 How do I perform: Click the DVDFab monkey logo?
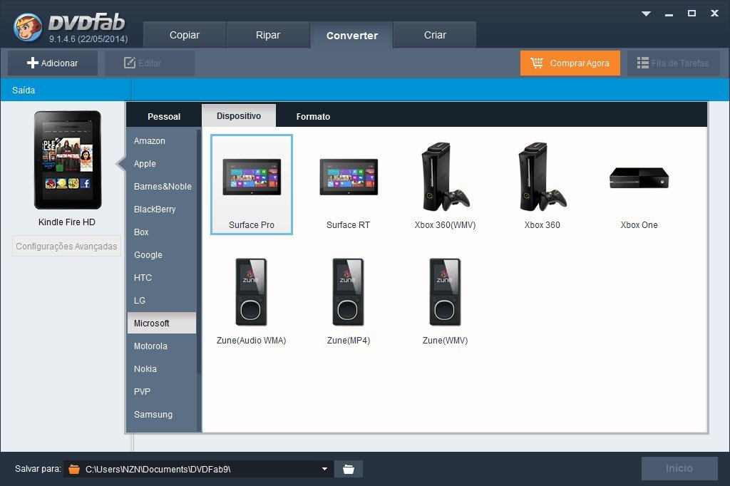[28, 27]
